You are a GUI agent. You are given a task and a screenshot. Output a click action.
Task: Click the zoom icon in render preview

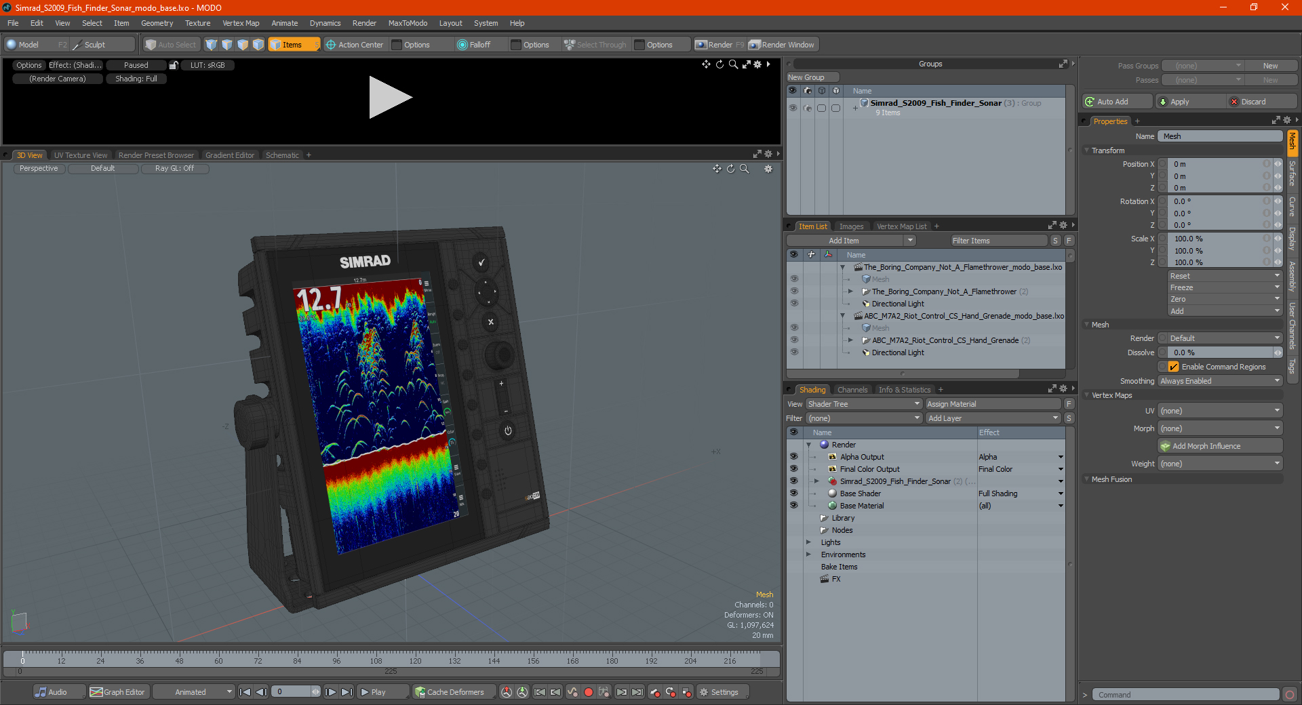[733, 64]
